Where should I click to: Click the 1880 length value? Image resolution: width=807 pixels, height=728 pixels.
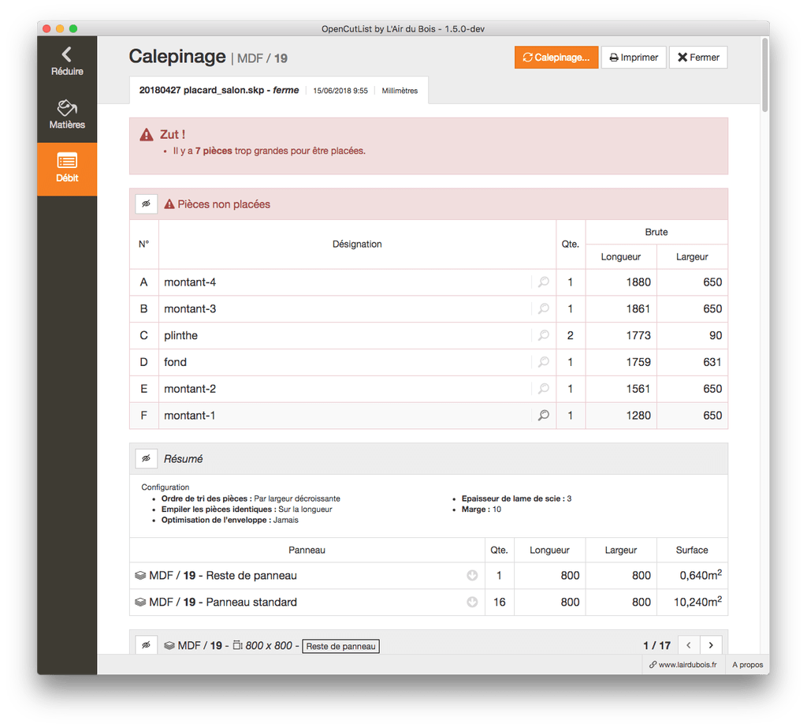coord(638,282)
